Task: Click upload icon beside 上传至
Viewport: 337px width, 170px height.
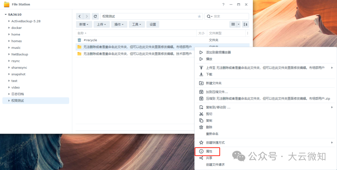Action: point(201,68)
